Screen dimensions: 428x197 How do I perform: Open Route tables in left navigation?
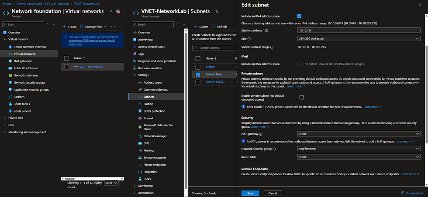pos(21,104)
